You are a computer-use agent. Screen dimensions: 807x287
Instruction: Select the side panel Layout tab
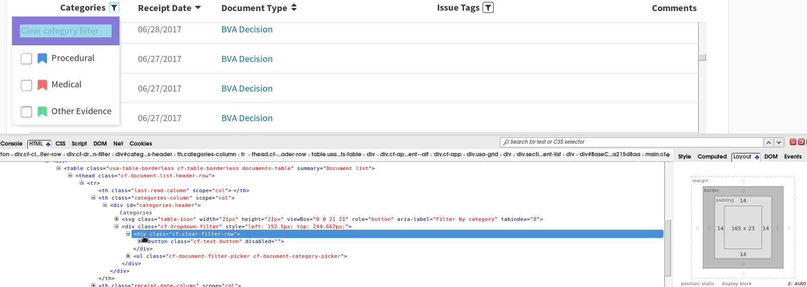[742, 157]
